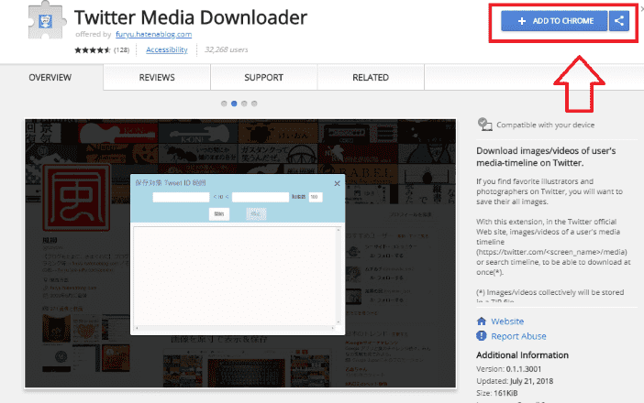Click the Compatible with your device icon
This screenshot has width=644, height=403.
(x=485, y=125)
